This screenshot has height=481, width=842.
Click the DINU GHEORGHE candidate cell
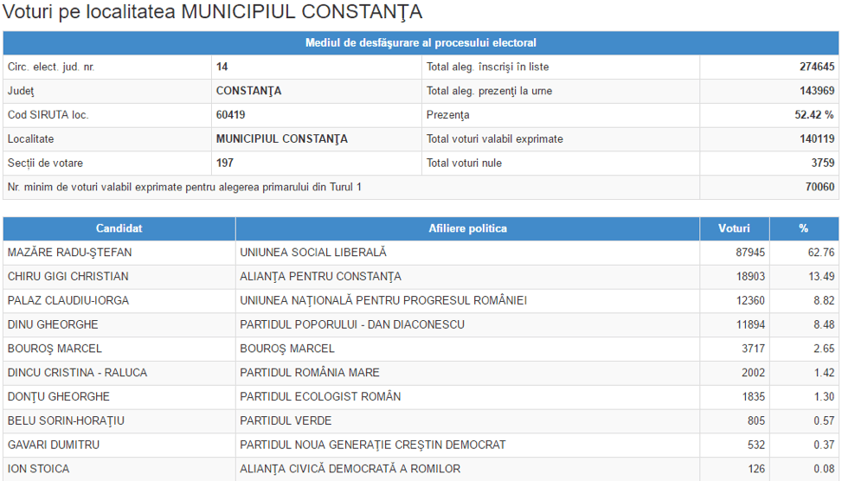pyautogui.click(x=53, y=324)
